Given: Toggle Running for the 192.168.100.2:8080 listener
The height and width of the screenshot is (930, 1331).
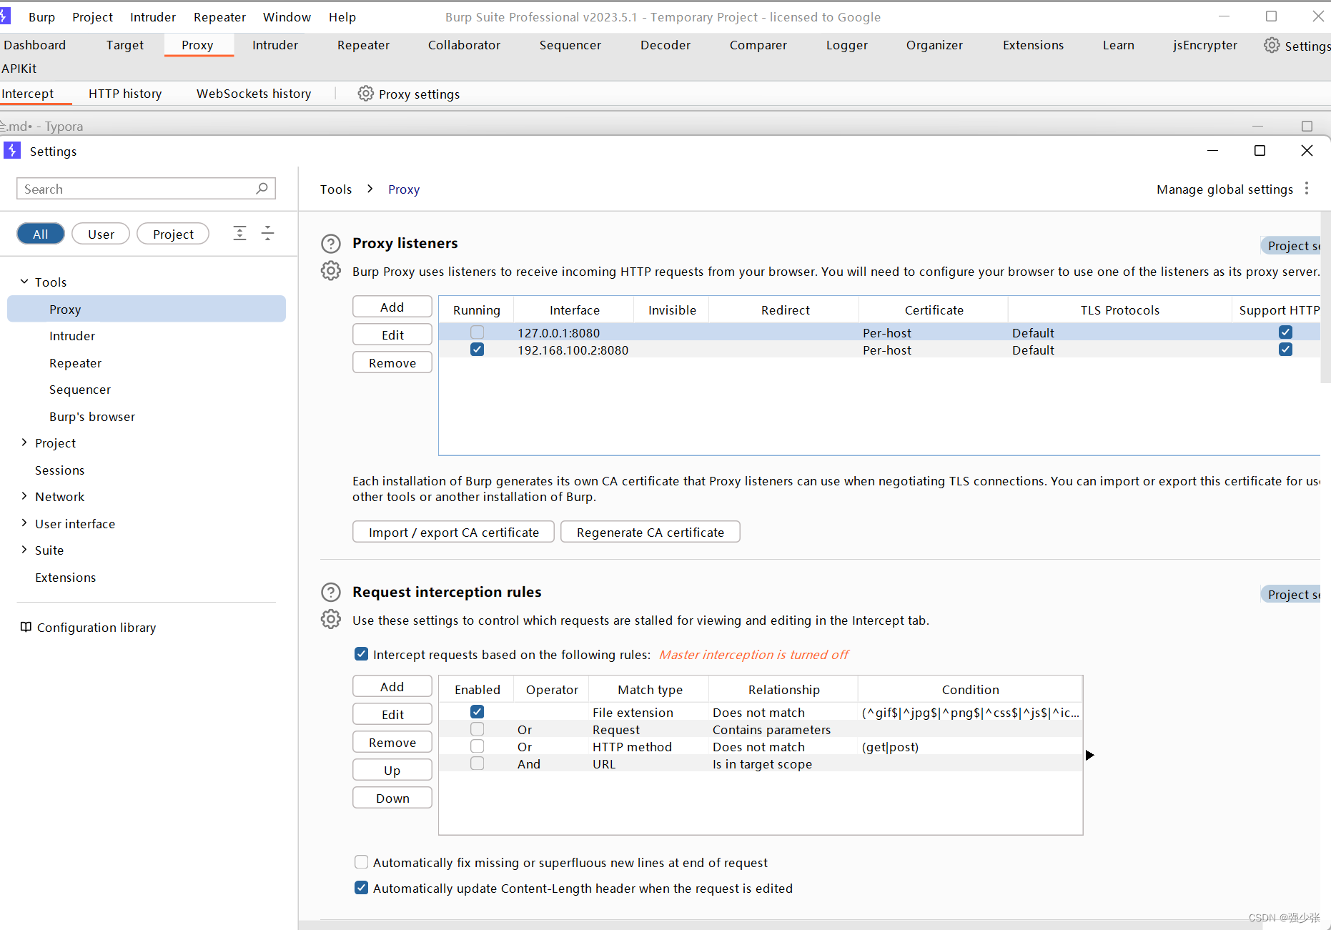Looking at the screenshot, I should 478,350.
